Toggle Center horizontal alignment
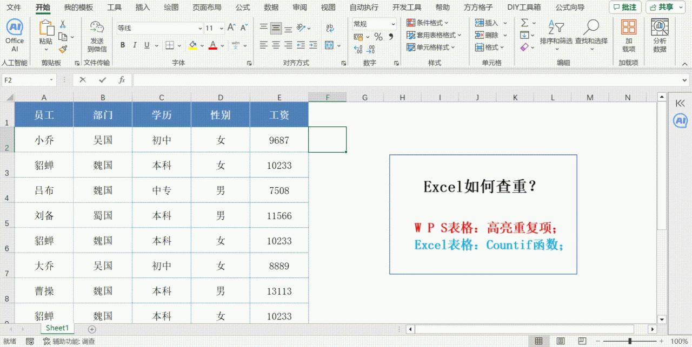692x347 pixels. coord(276,45)
